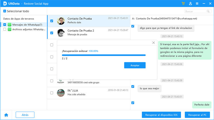Image resolution: width=214 pixels, height=120 pixels.
Task: Check the FA^\ILIA conversation checkbox
Action: [x=52, y=93]
